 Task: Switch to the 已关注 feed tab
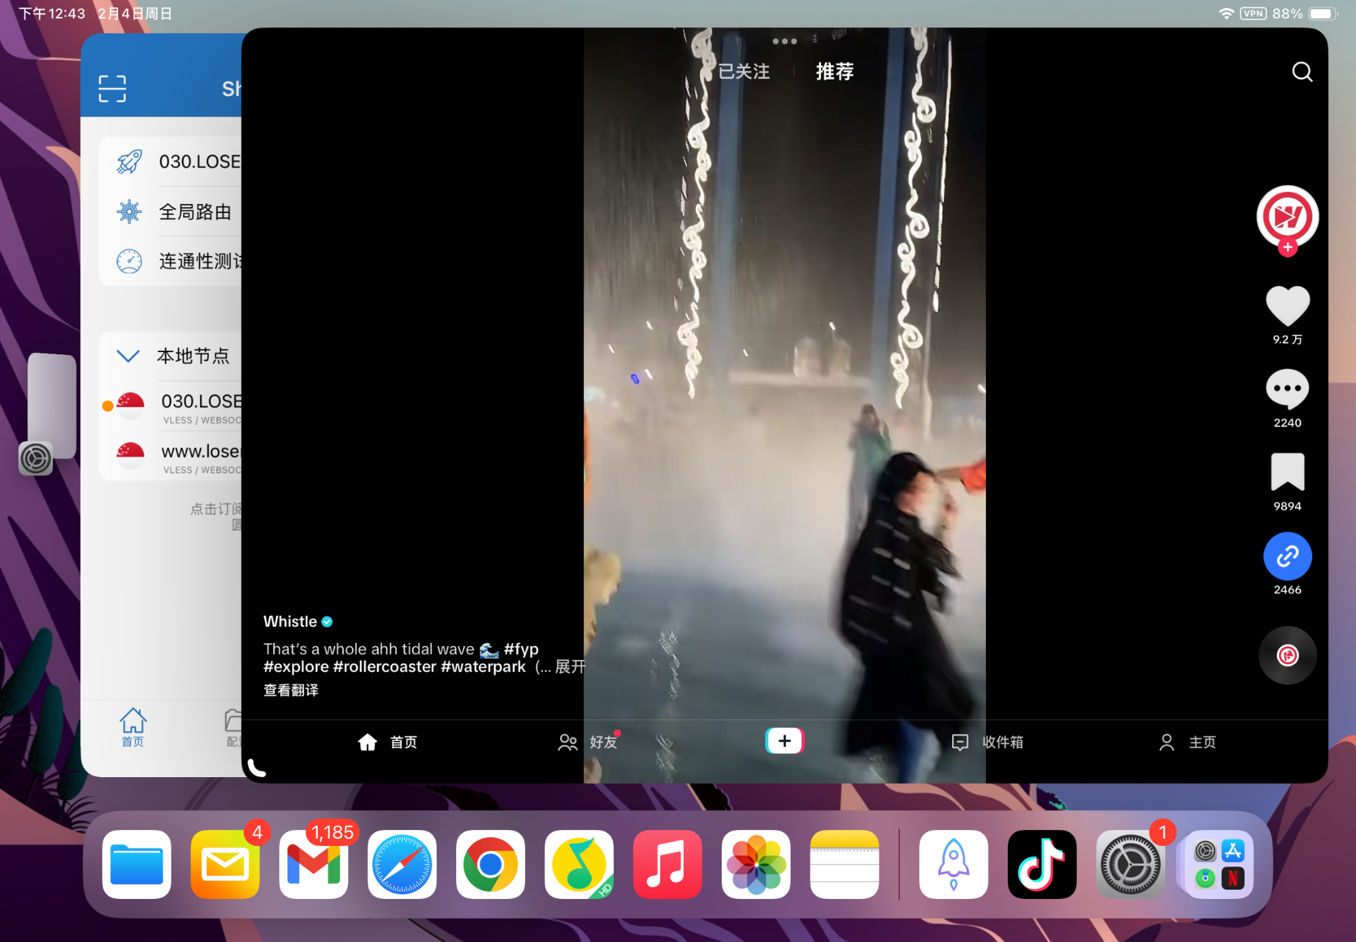coord(744,71)
